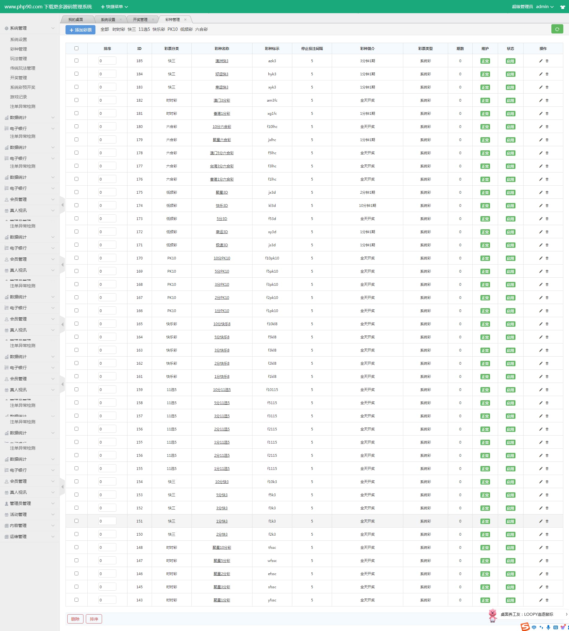
Task: Switch to the 开奖管理 tab
Action: (140, 19)
